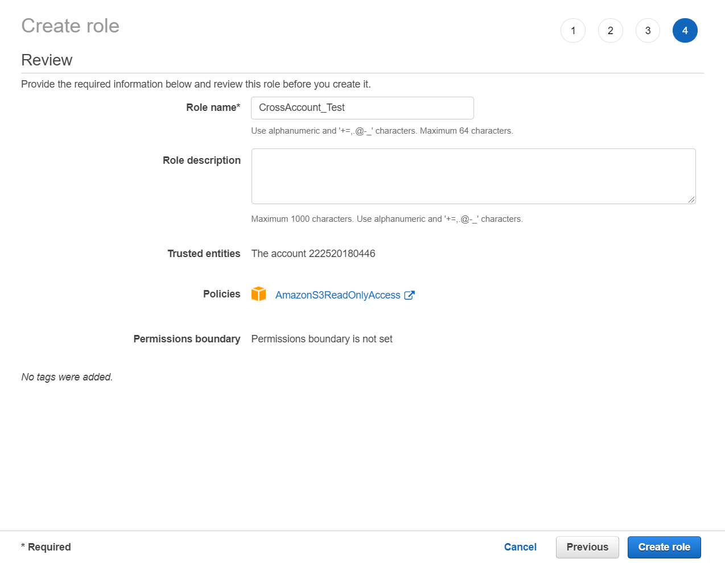Click the Role name* label
The image size is (725, 563).
click(x=213, y=107)
